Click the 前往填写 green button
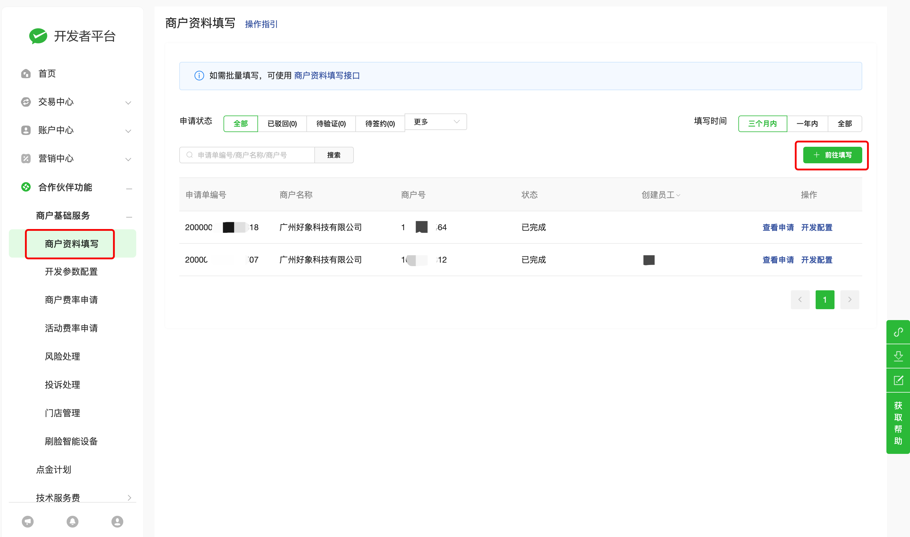This screenshot has height=537, width=910. point(832,155)
